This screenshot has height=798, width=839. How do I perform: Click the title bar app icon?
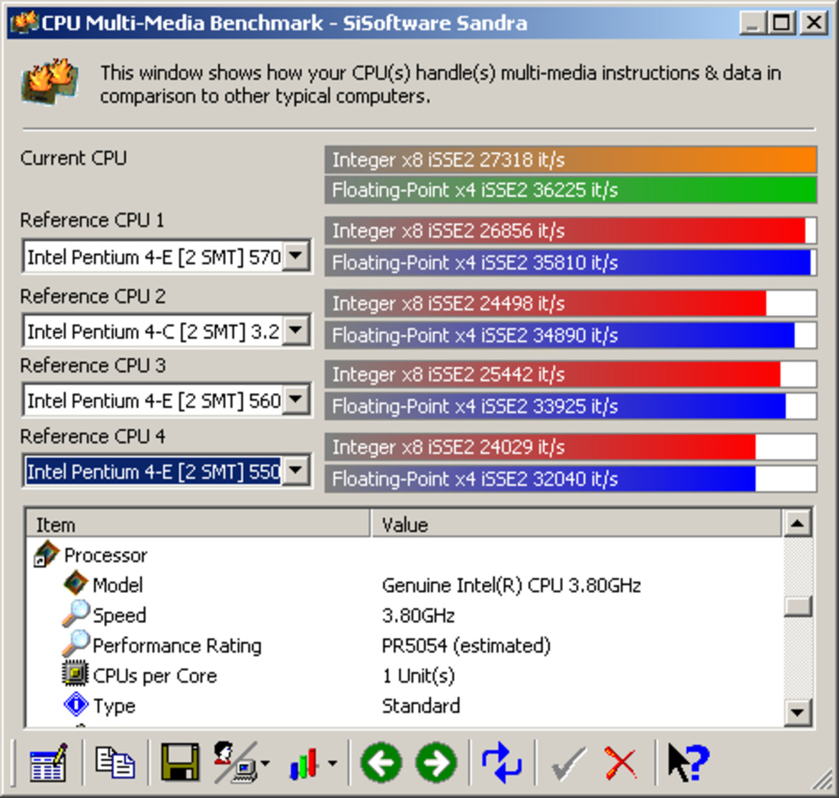[x=24, y=22]
